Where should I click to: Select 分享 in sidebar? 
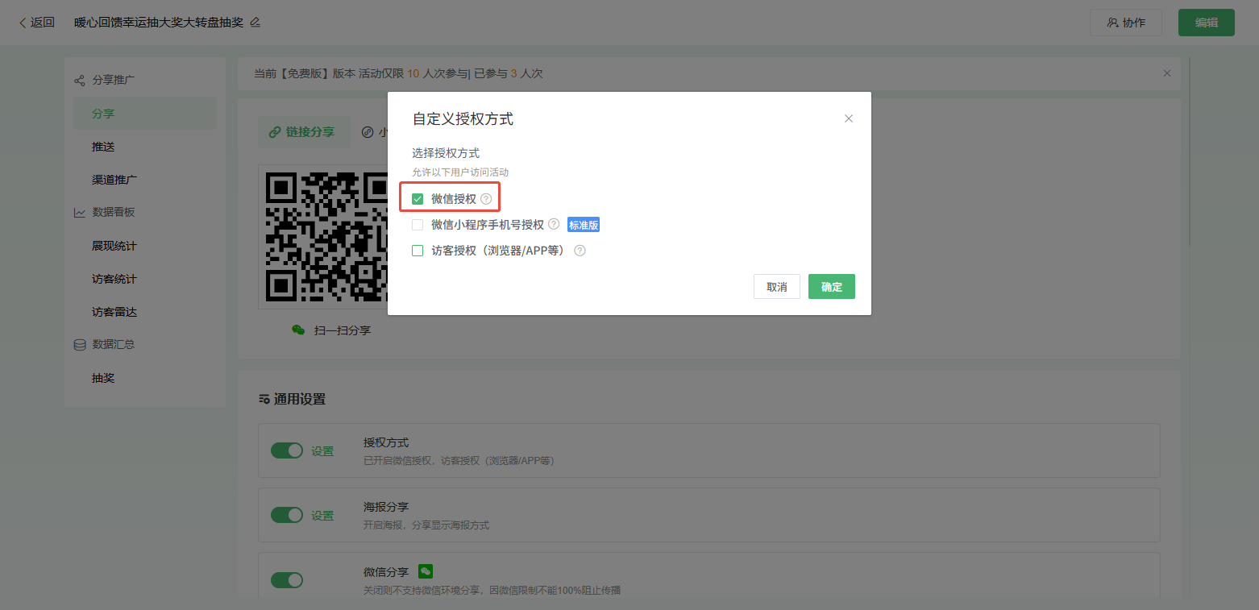click(145, 114)
